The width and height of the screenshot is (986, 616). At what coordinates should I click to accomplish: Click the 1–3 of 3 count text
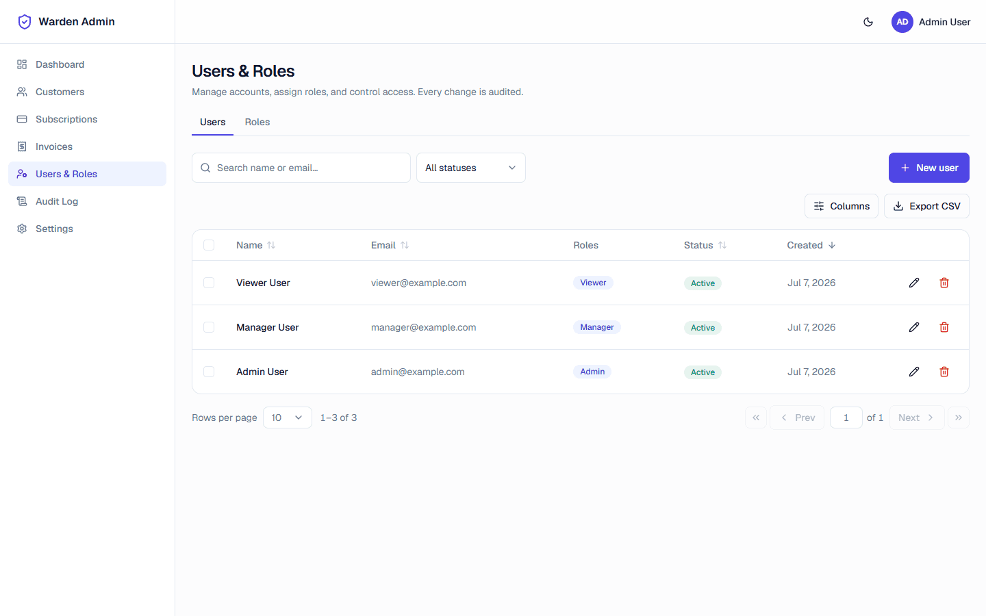coord(338,418)
